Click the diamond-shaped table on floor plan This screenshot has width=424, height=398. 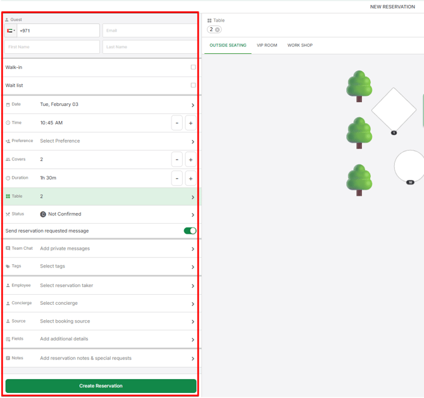click(x=394, y=110)
